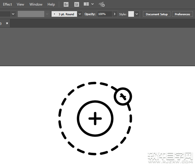Image resolution: width=195 pixels, height=166 pixels.
Task: Close the open document tab
Action: (7, 23)
